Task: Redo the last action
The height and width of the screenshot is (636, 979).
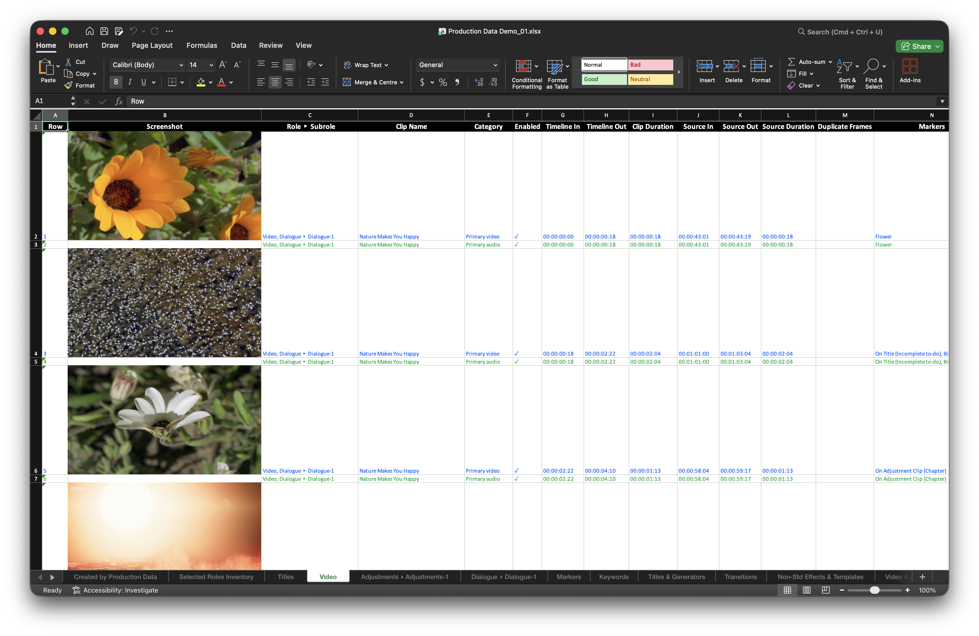Action: point(155,31)
